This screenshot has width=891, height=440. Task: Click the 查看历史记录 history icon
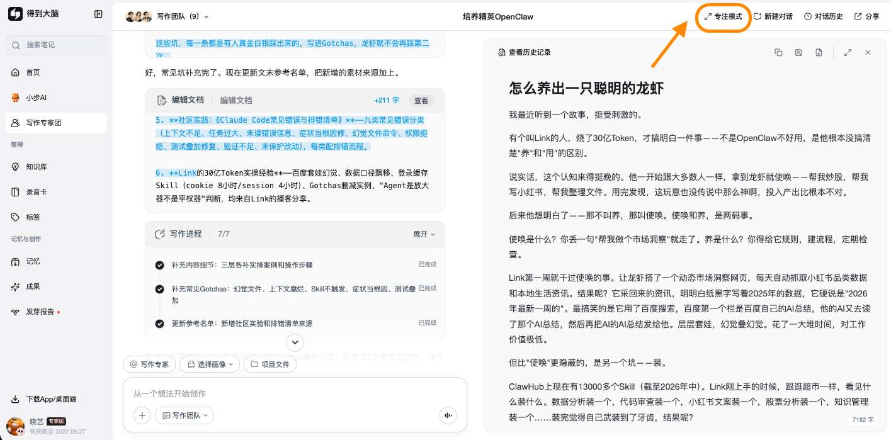(x=501, y=52)
